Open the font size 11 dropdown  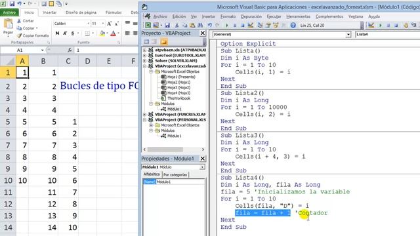[103, 24]
